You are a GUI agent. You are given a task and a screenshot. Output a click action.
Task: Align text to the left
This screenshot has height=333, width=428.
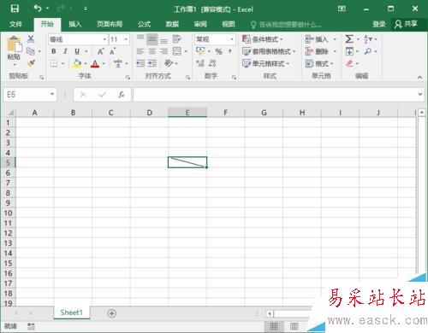[x=140, y=51]
